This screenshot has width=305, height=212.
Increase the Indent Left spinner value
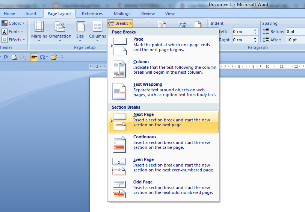(255, 30)
